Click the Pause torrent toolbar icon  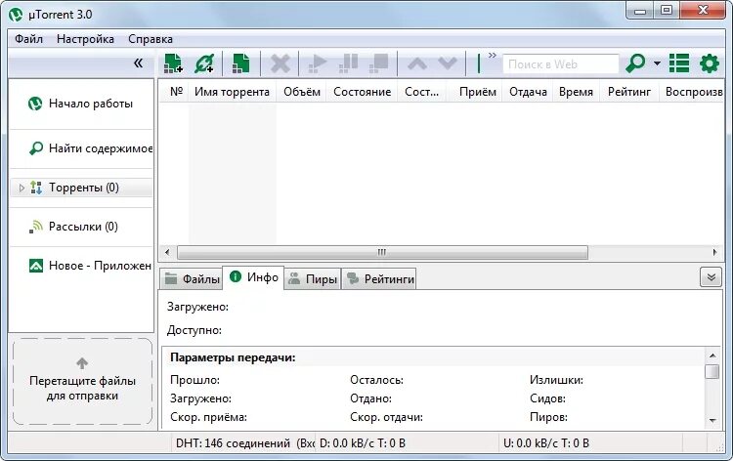(348, 63)
